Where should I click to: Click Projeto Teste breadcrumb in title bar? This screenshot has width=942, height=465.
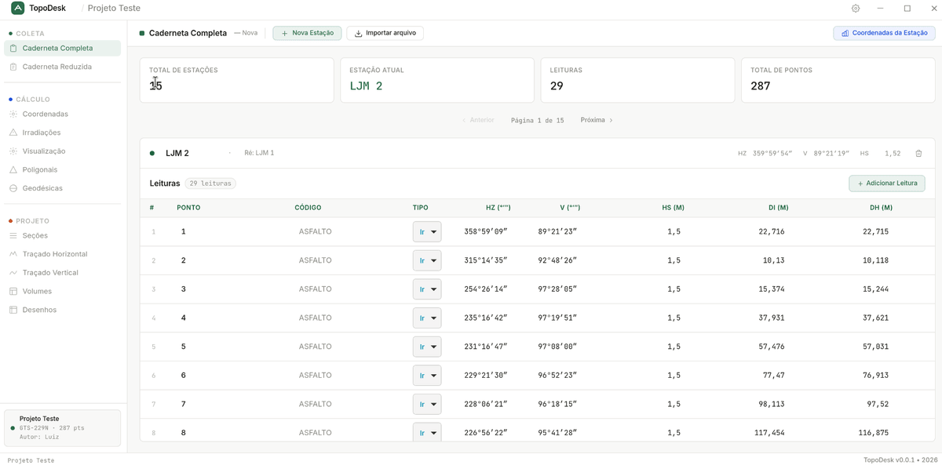[x=114, y=9]
